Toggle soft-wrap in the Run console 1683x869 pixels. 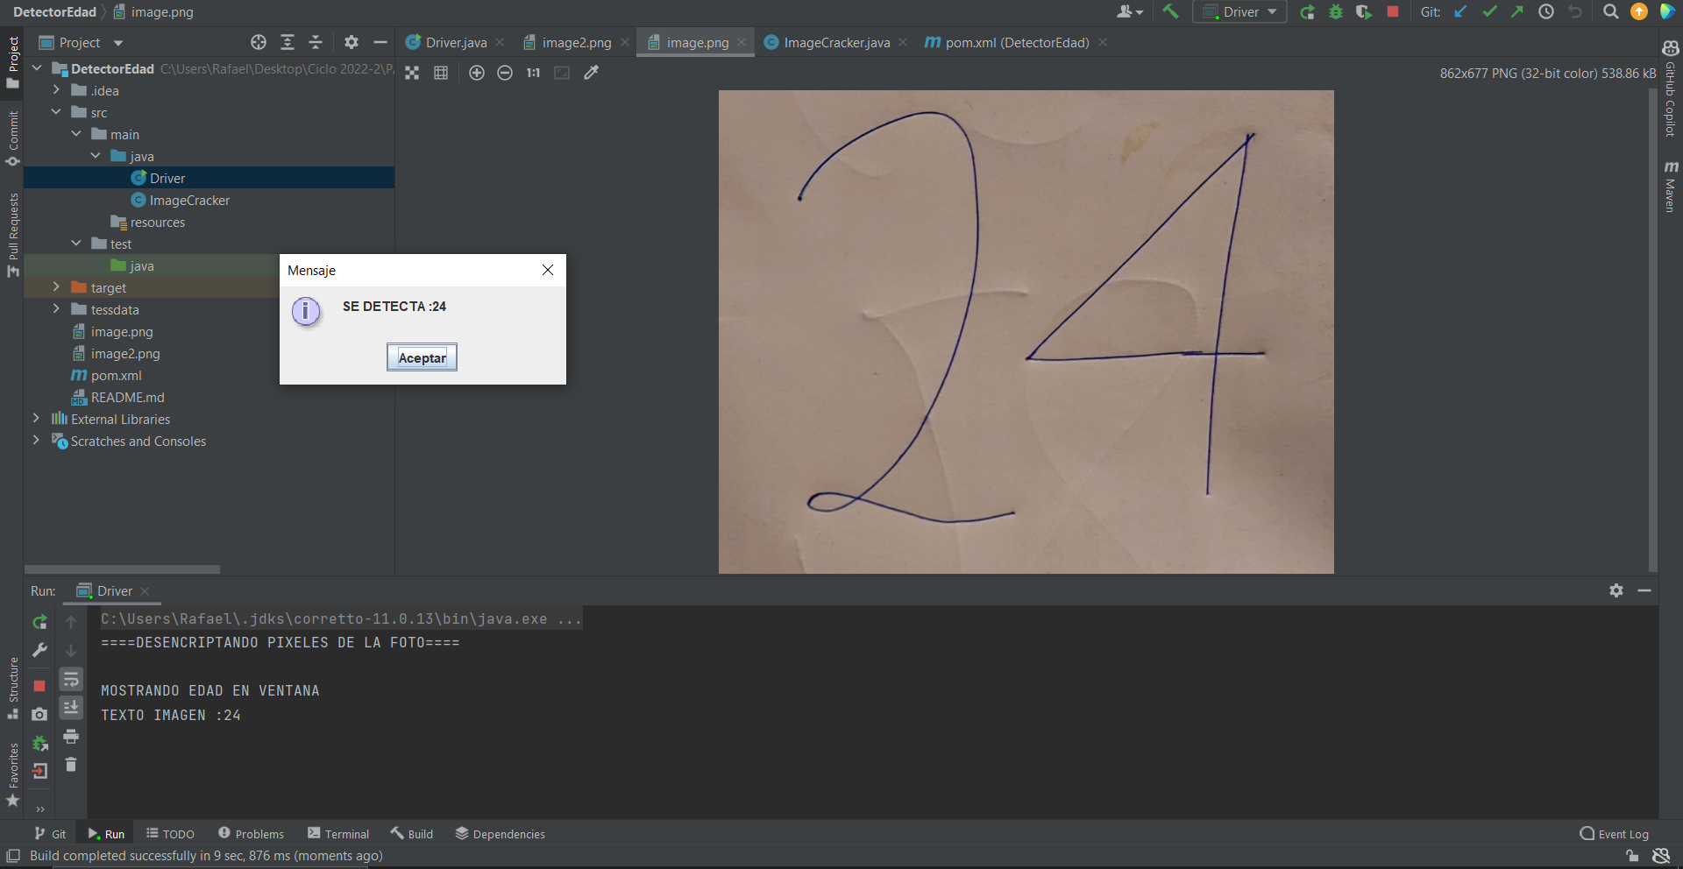pos(71,680)
